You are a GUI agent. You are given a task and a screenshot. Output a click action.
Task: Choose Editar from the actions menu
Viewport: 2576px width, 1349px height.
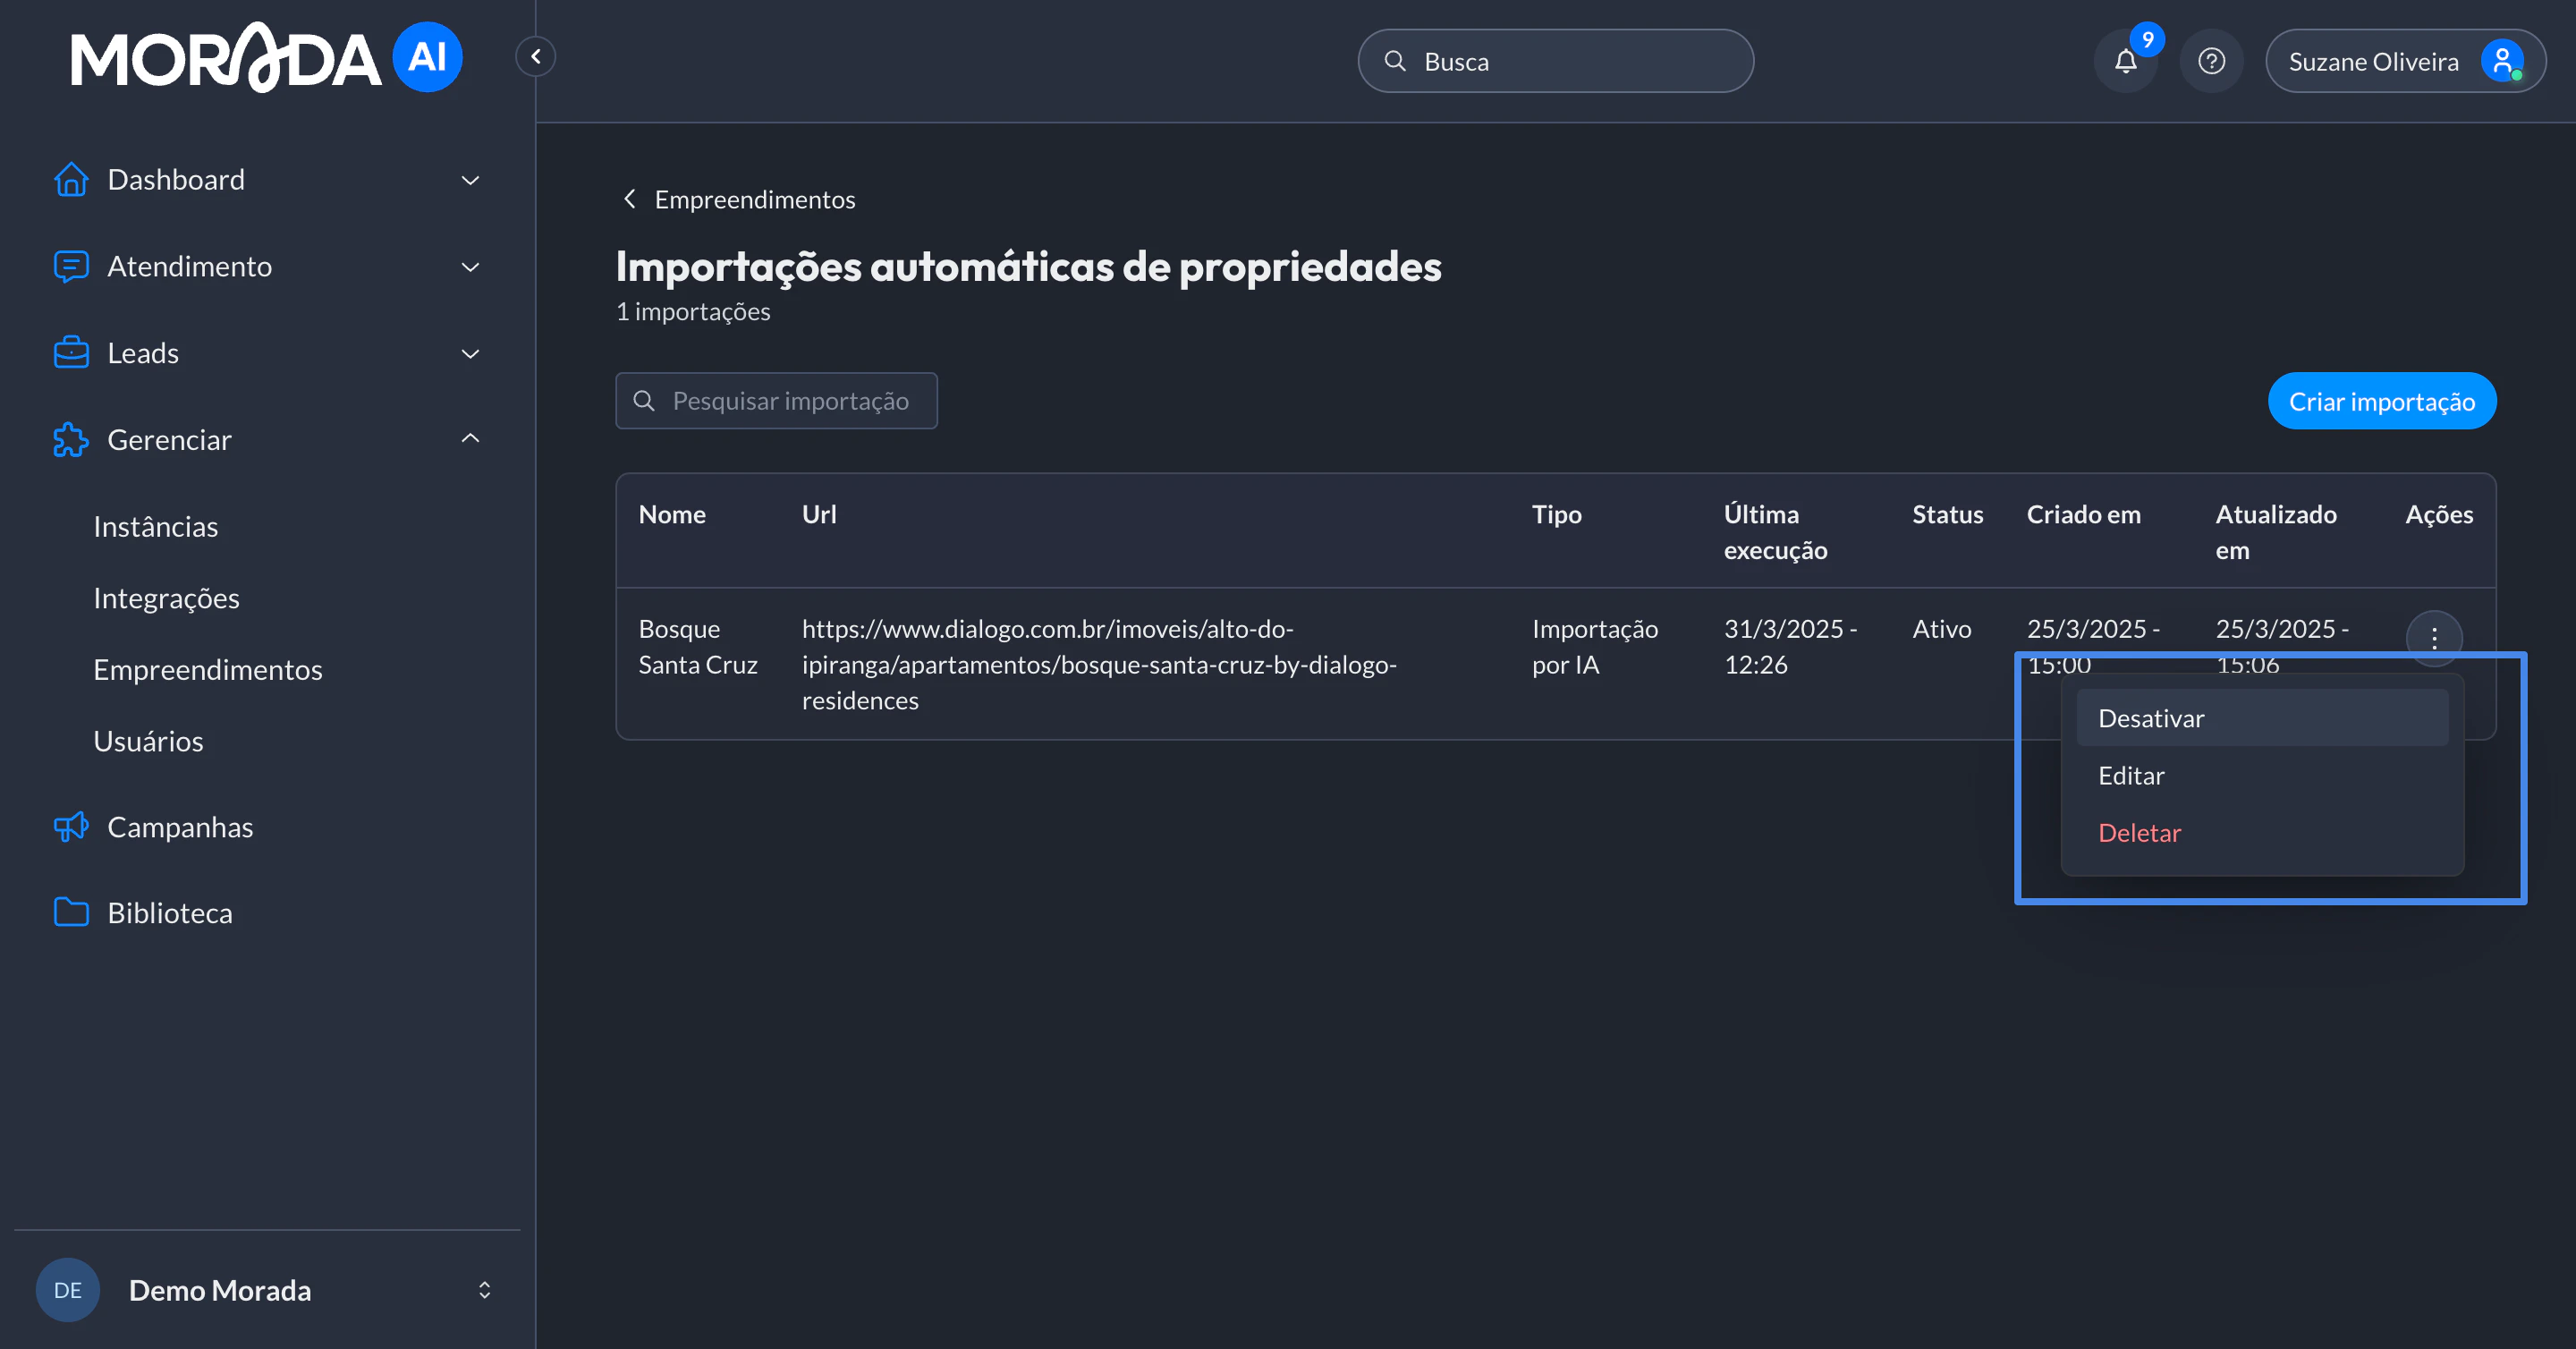click(x=2131, y=775)
